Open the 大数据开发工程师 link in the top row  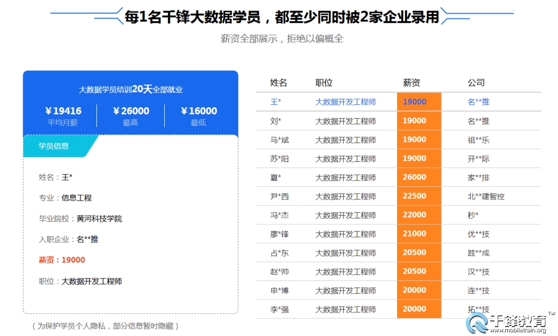345,102
